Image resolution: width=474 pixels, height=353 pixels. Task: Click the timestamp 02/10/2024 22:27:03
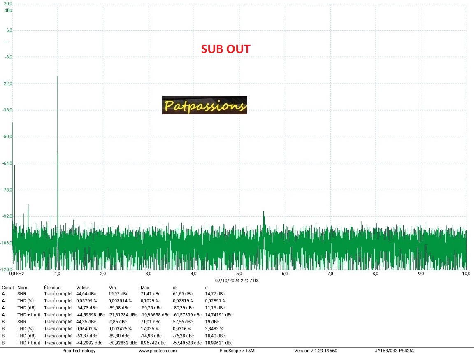(237, 280)
